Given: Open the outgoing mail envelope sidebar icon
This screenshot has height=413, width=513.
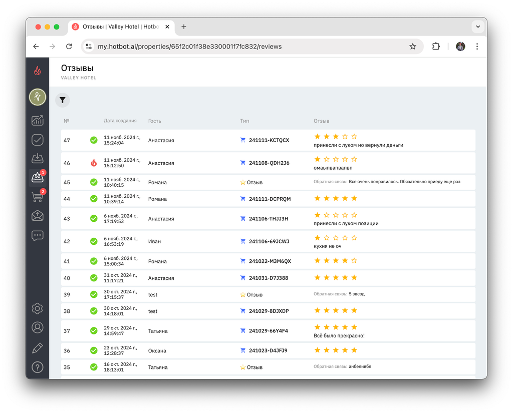Looking at the screenshot, I should pos(37,216).
